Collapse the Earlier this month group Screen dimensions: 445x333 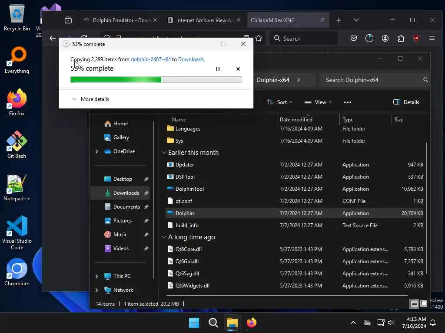click(164, 153)
